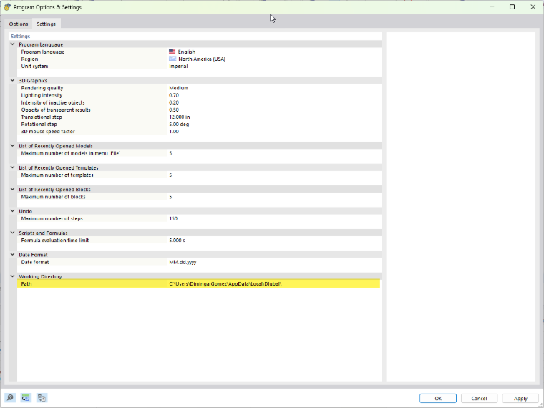Click the Apply button
Image resolution: width=544 pixels, height=408 pixels.
[x=520, y=398]
